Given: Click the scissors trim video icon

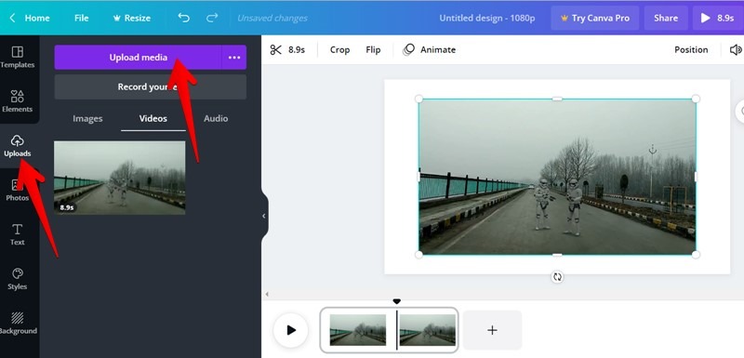Looking at the screenshot, I should click(x=275, y=50).
